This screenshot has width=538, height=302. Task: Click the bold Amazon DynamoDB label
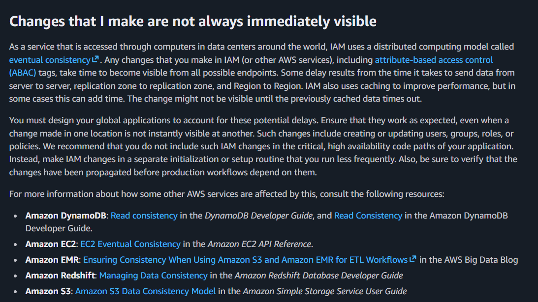[x=67, y=216]
